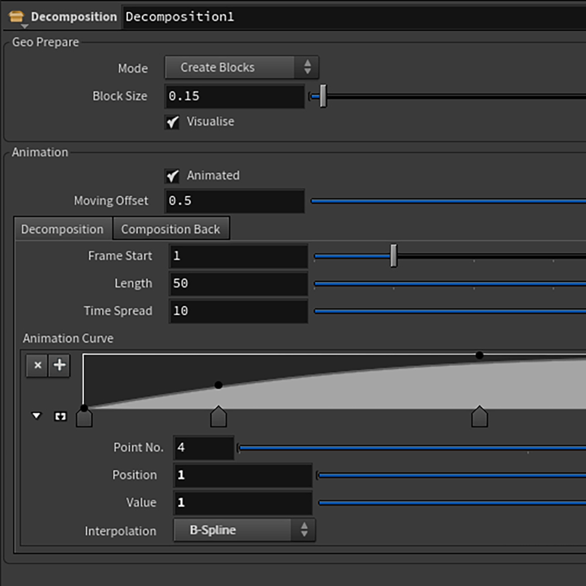This screenshot has height=586, width=586.
Task: Open the Mode dropdown showing Create Blocks
Action: click(x=241, y=67)
